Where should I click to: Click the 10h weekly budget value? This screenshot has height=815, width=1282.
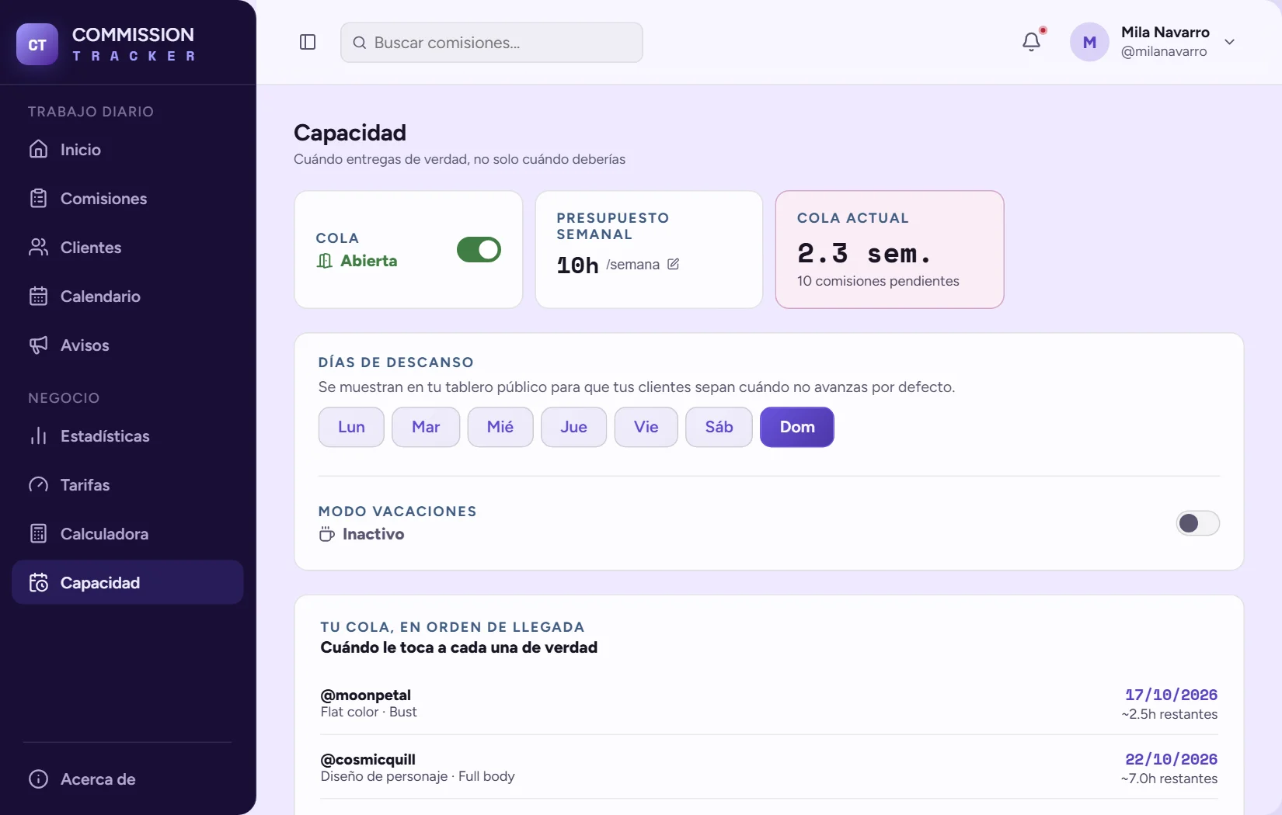point(577,265)
